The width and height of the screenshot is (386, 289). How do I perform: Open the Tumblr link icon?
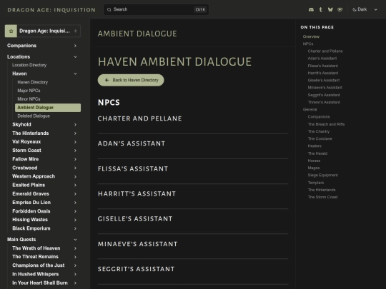point(320,9)
